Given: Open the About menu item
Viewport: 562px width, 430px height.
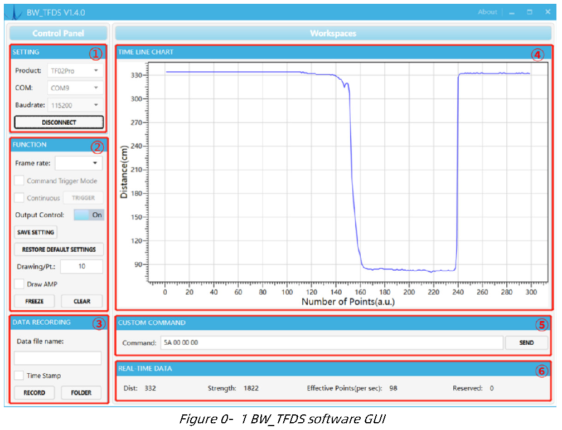Looking at the screenshot, I should tap(487, 12).
